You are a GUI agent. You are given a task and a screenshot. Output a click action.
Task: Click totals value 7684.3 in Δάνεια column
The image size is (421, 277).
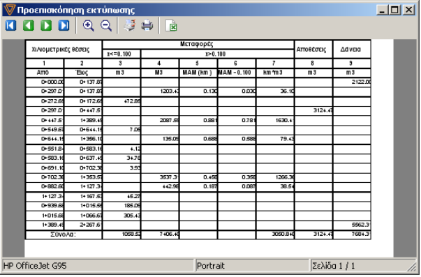coord(361,234)
